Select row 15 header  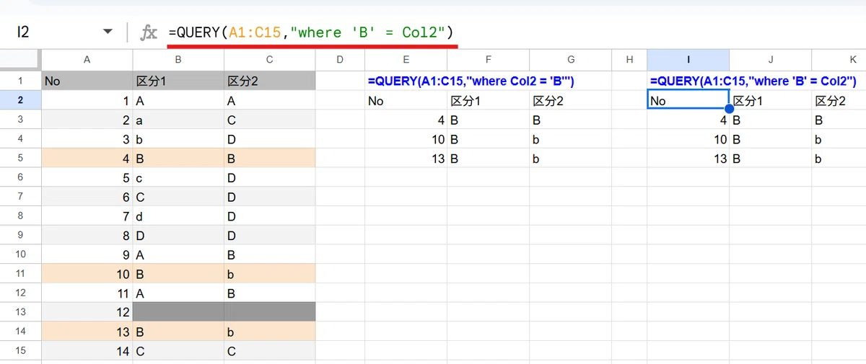[x=20, y=351]
